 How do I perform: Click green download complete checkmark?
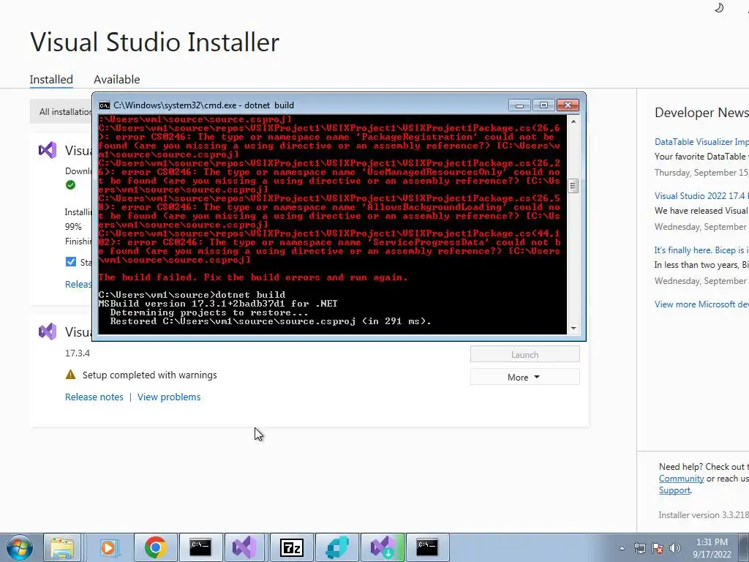point(71,185)
